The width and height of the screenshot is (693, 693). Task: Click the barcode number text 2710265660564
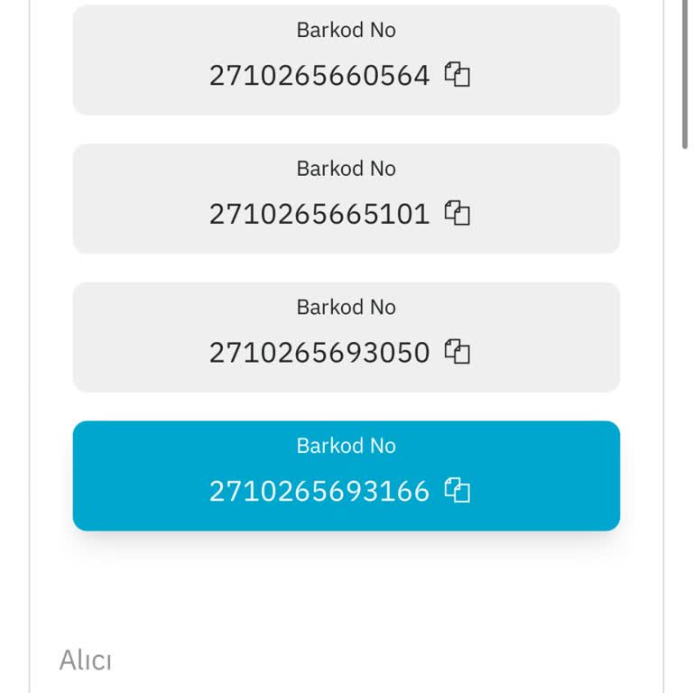pos(319,76)
